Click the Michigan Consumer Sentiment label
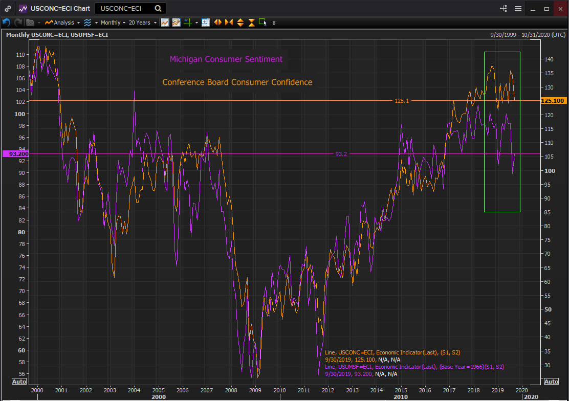This screenshot has height=401, width=569. click(x=226, y=59)
